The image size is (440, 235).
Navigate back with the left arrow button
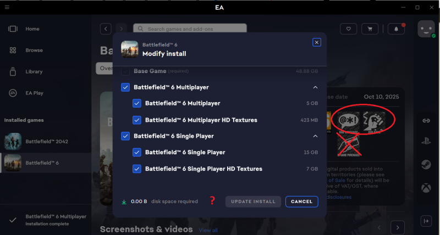(106, 29)
